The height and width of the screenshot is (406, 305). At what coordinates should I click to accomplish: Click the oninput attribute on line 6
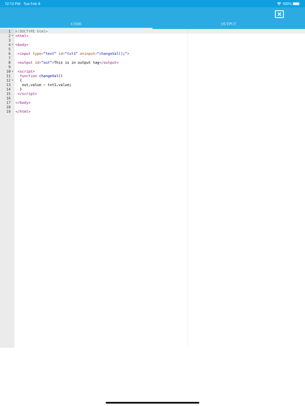103,53
